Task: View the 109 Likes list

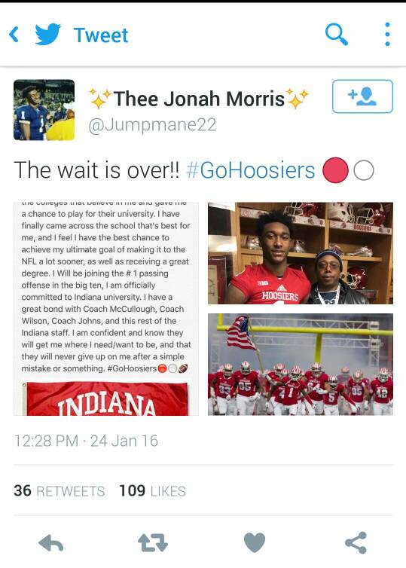Action: [x=152, y=491]
